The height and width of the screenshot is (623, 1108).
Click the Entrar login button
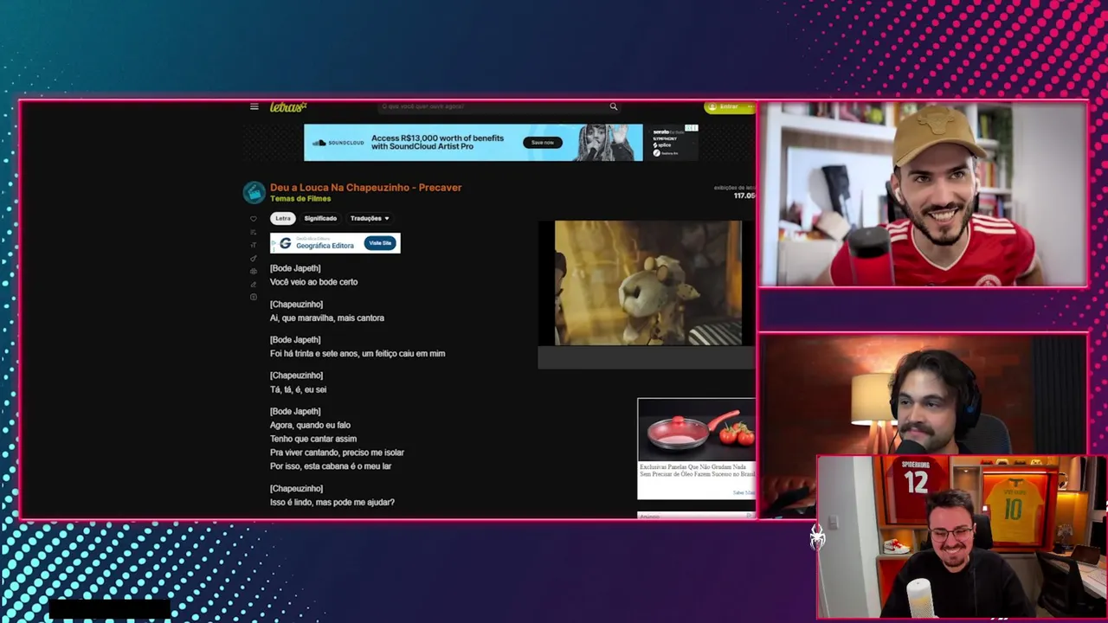point(729,106)
